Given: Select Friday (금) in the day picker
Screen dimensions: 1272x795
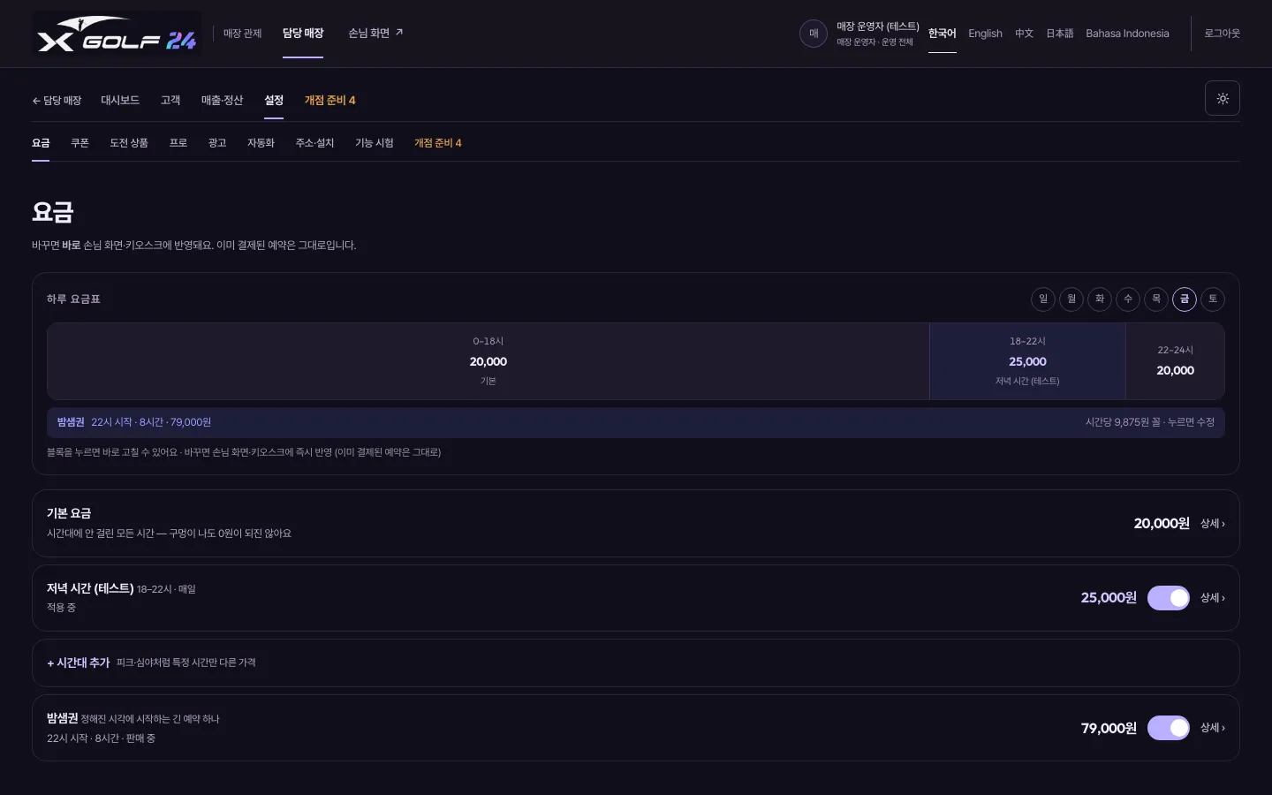Looking at the screenshot, I should click(x=1185, y=299).
